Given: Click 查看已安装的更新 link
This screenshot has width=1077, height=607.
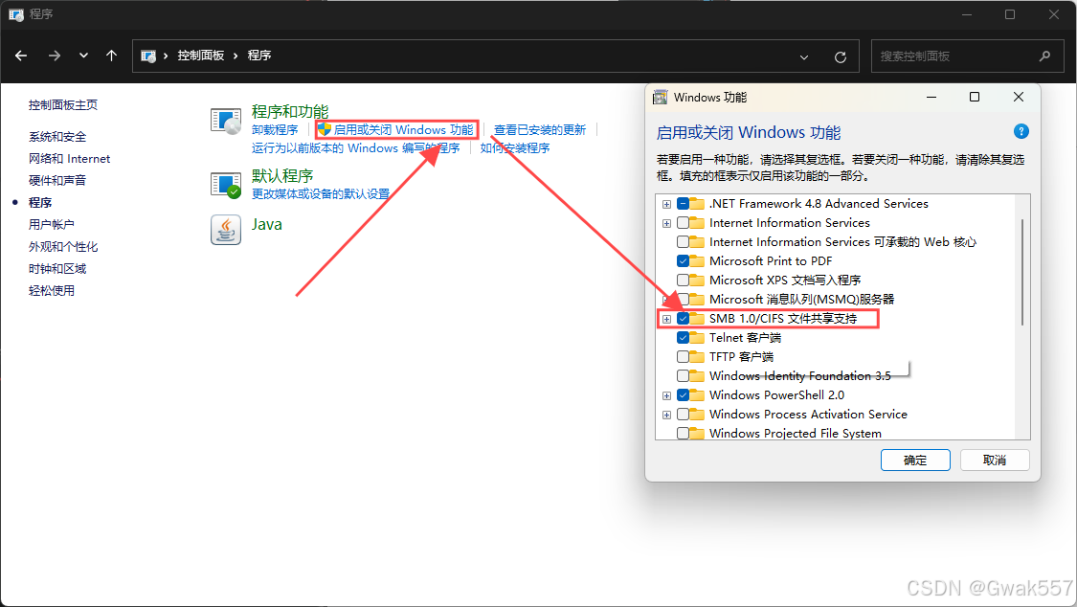Looking at the screenshot, I should pyautogui.click(x=540, y=130).
